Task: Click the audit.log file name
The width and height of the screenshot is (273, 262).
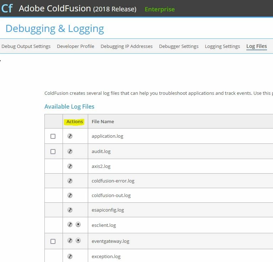Action: (x=101, y=152)
